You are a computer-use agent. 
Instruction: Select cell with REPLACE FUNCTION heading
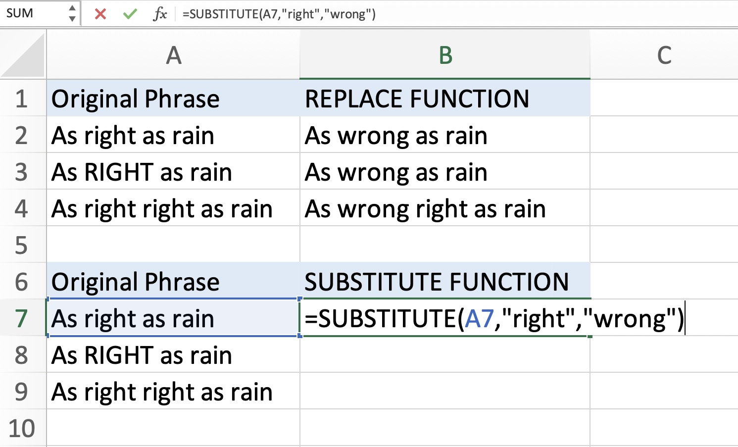click(x=445, y=98)
